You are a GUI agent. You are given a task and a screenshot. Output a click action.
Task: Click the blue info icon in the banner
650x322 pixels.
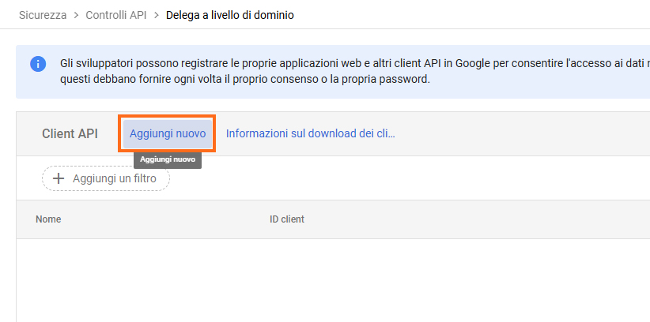click(38, 64)
